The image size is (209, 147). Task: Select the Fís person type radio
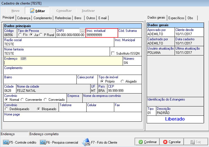(x=20, y=35)
